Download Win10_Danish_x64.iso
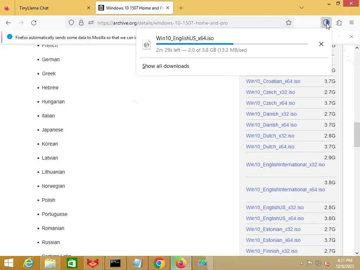 coord(271,125)
